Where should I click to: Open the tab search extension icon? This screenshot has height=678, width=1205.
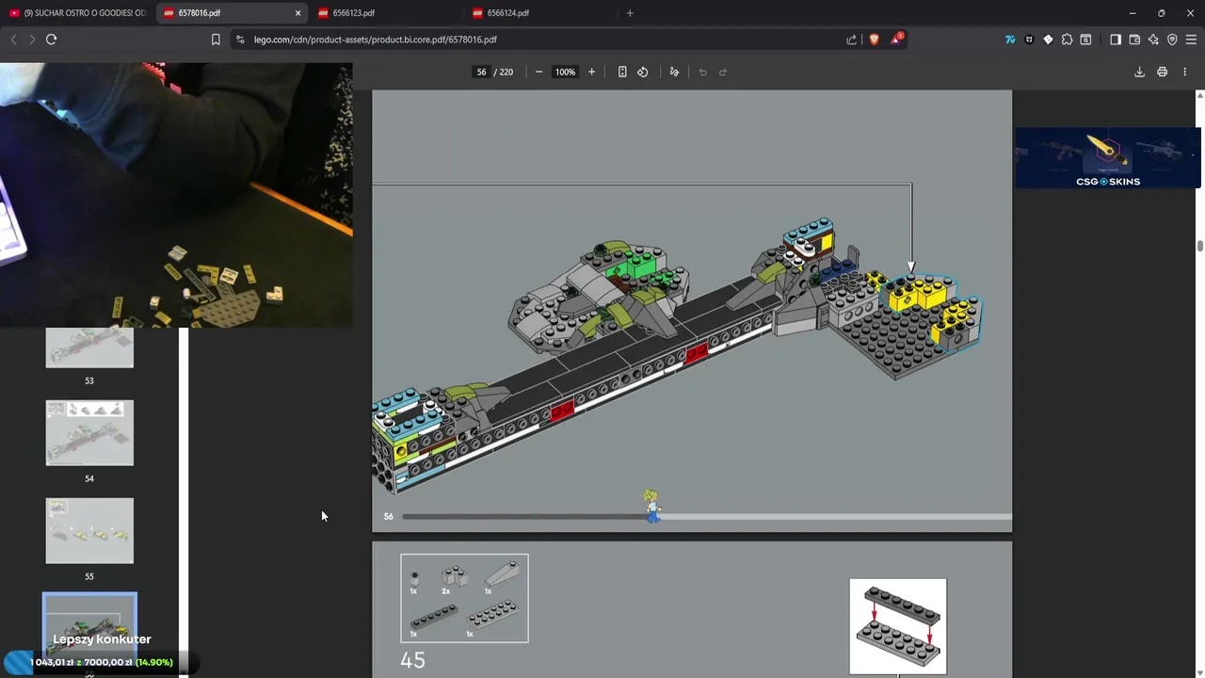tap(1085, 40)
